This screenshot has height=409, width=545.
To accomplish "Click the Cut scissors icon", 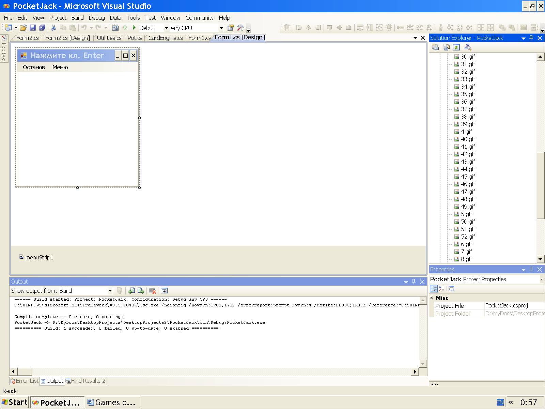I will (53, 28).
